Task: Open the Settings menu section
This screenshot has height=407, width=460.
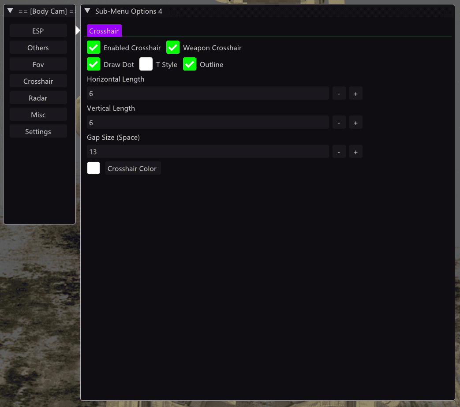Action: coord(38,131)
